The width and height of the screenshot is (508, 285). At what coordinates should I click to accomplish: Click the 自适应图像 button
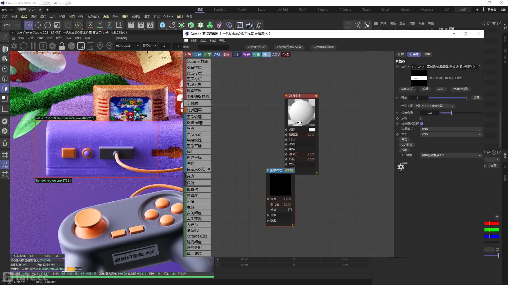point(460,89)
